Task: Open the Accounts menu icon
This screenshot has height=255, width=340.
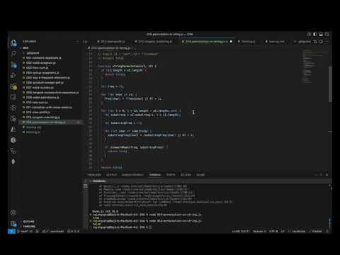Action: pyautogui.click(x=13, y=212)
